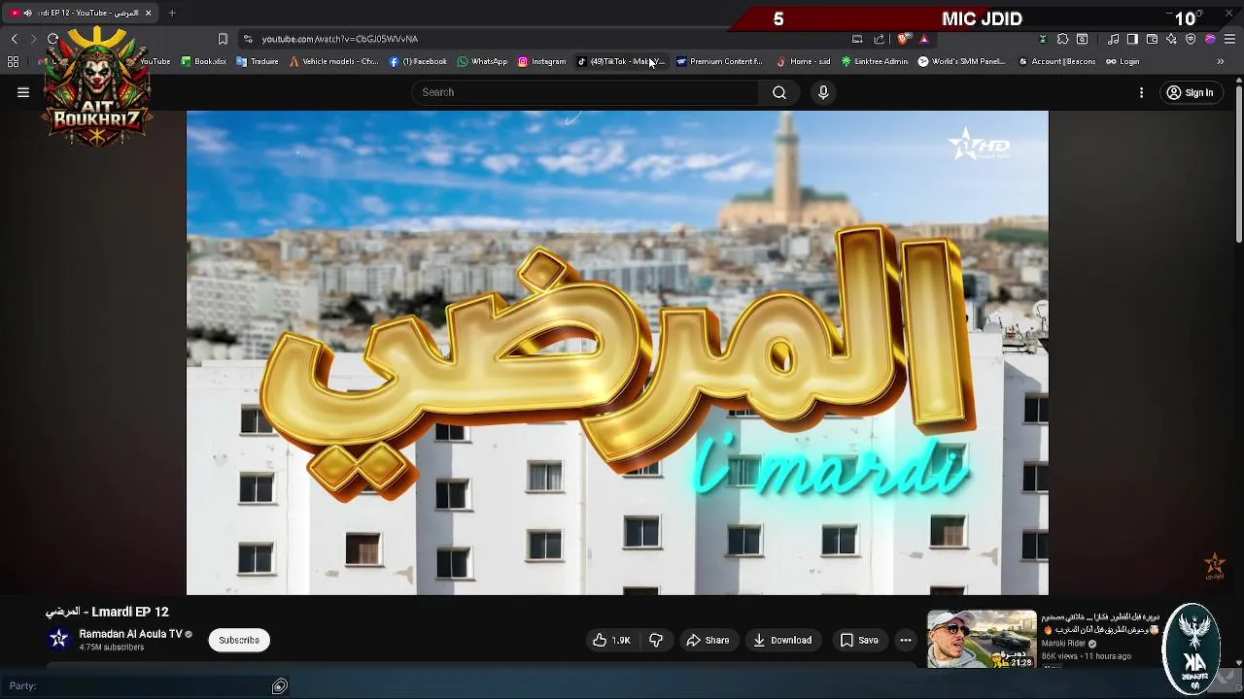
Task: Go forward with browser forward arrow
Action: coord(33,39)
